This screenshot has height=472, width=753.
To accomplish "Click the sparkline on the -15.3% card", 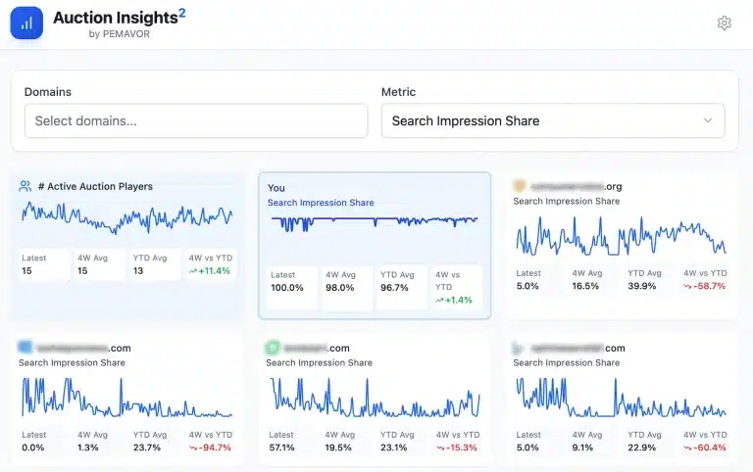I will (375, 398).
